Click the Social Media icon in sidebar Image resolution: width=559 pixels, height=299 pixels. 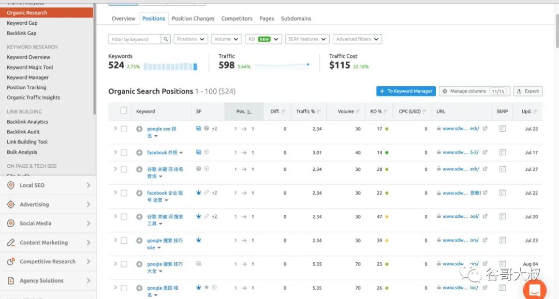(x=11, y=223)
